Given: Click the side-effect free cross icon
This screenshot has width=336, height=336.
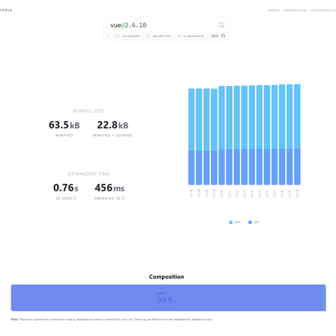Looking at the screenshot, I should (148, 36).
